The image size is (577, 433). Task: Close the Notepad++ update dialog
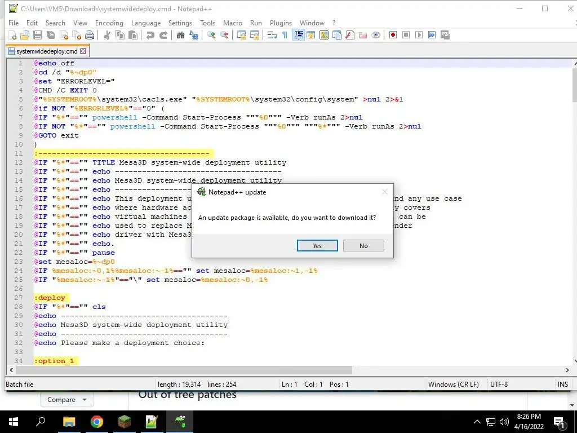pyautogui.click(x=385, y=192)
